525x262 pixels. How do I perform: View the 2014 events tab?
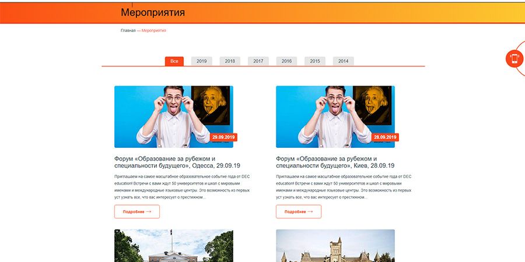pyautogui.click(x=343, y=61)
